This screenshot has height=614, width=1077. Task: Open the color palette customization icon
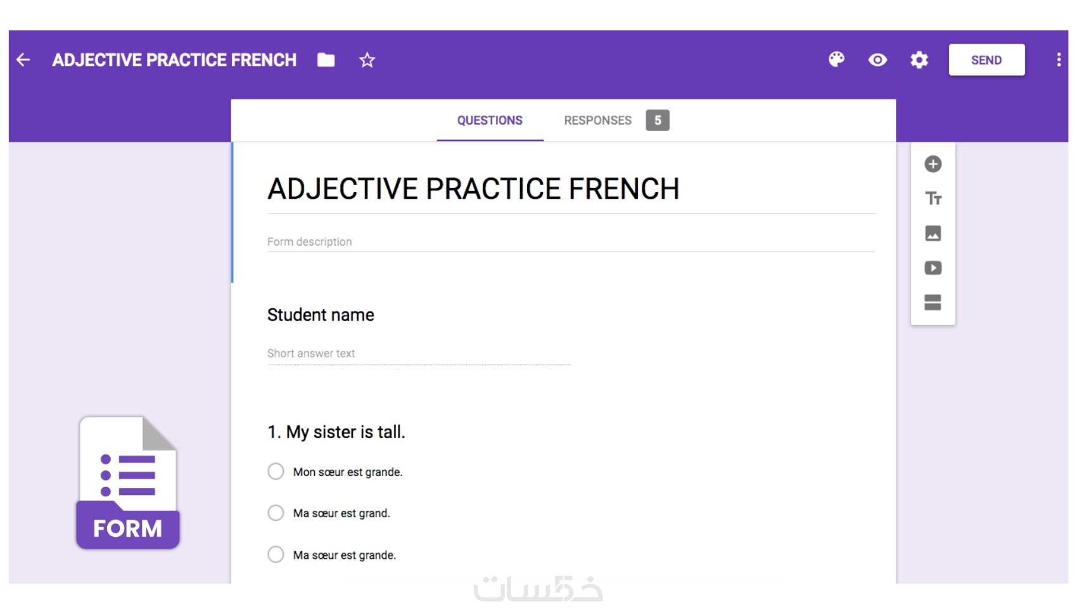(x=836, y=60)
